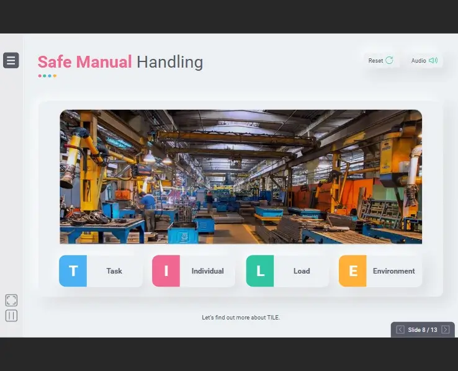
Task: Open the Task tile
Action: [x=101, y=271]
